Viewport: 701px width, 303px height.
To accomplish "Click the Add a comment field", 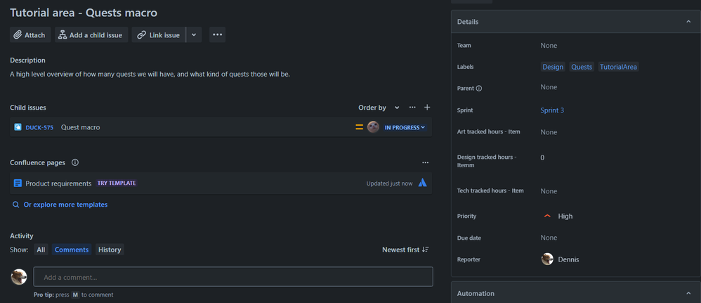I will pyautogui.click(x=233, y=277).
